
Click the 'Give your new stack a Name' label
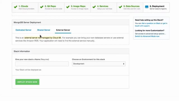coord(32,59)
